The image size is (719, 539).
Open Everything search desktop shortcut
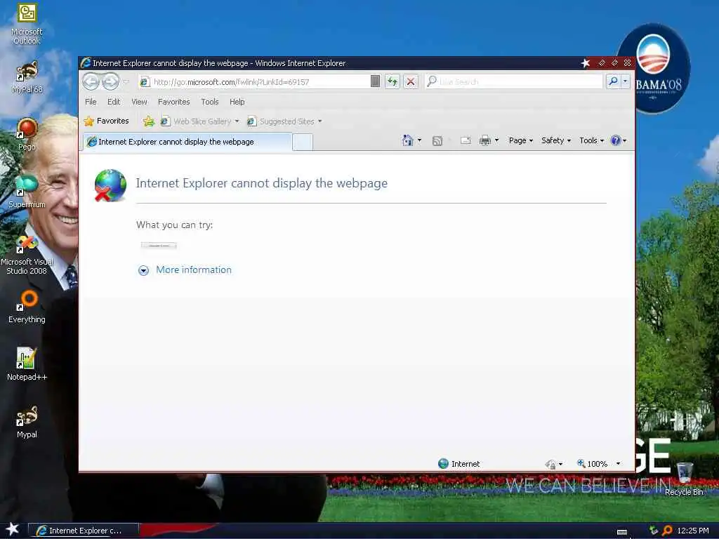pos(27,307)
